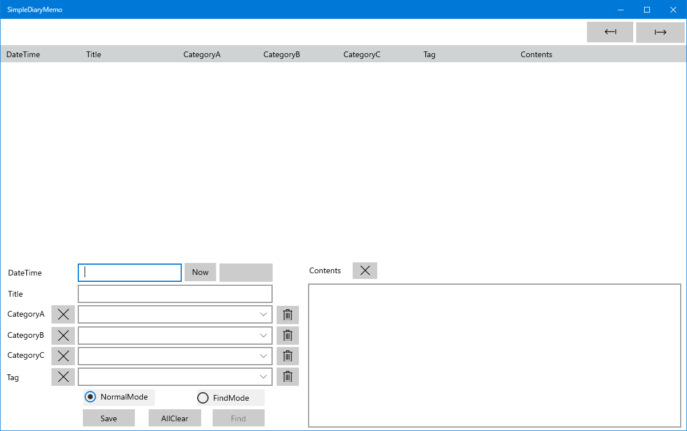687x431 pixels.
Task: Delete CategoryA entry with trash icon
Action: click(x=287, y=314)
